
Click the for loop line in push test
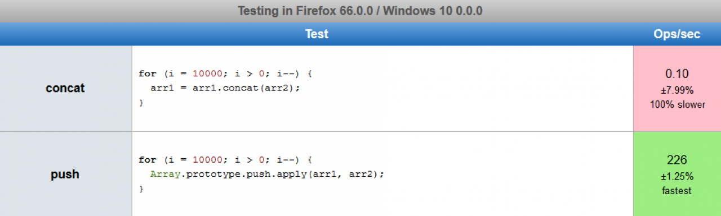225,160
